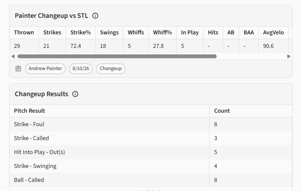Sort by the Thrown column header

coord(24,33)
